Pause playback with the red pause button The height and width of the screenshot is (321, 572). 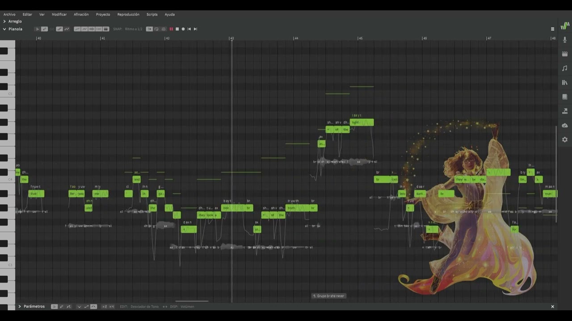[171, 29]
